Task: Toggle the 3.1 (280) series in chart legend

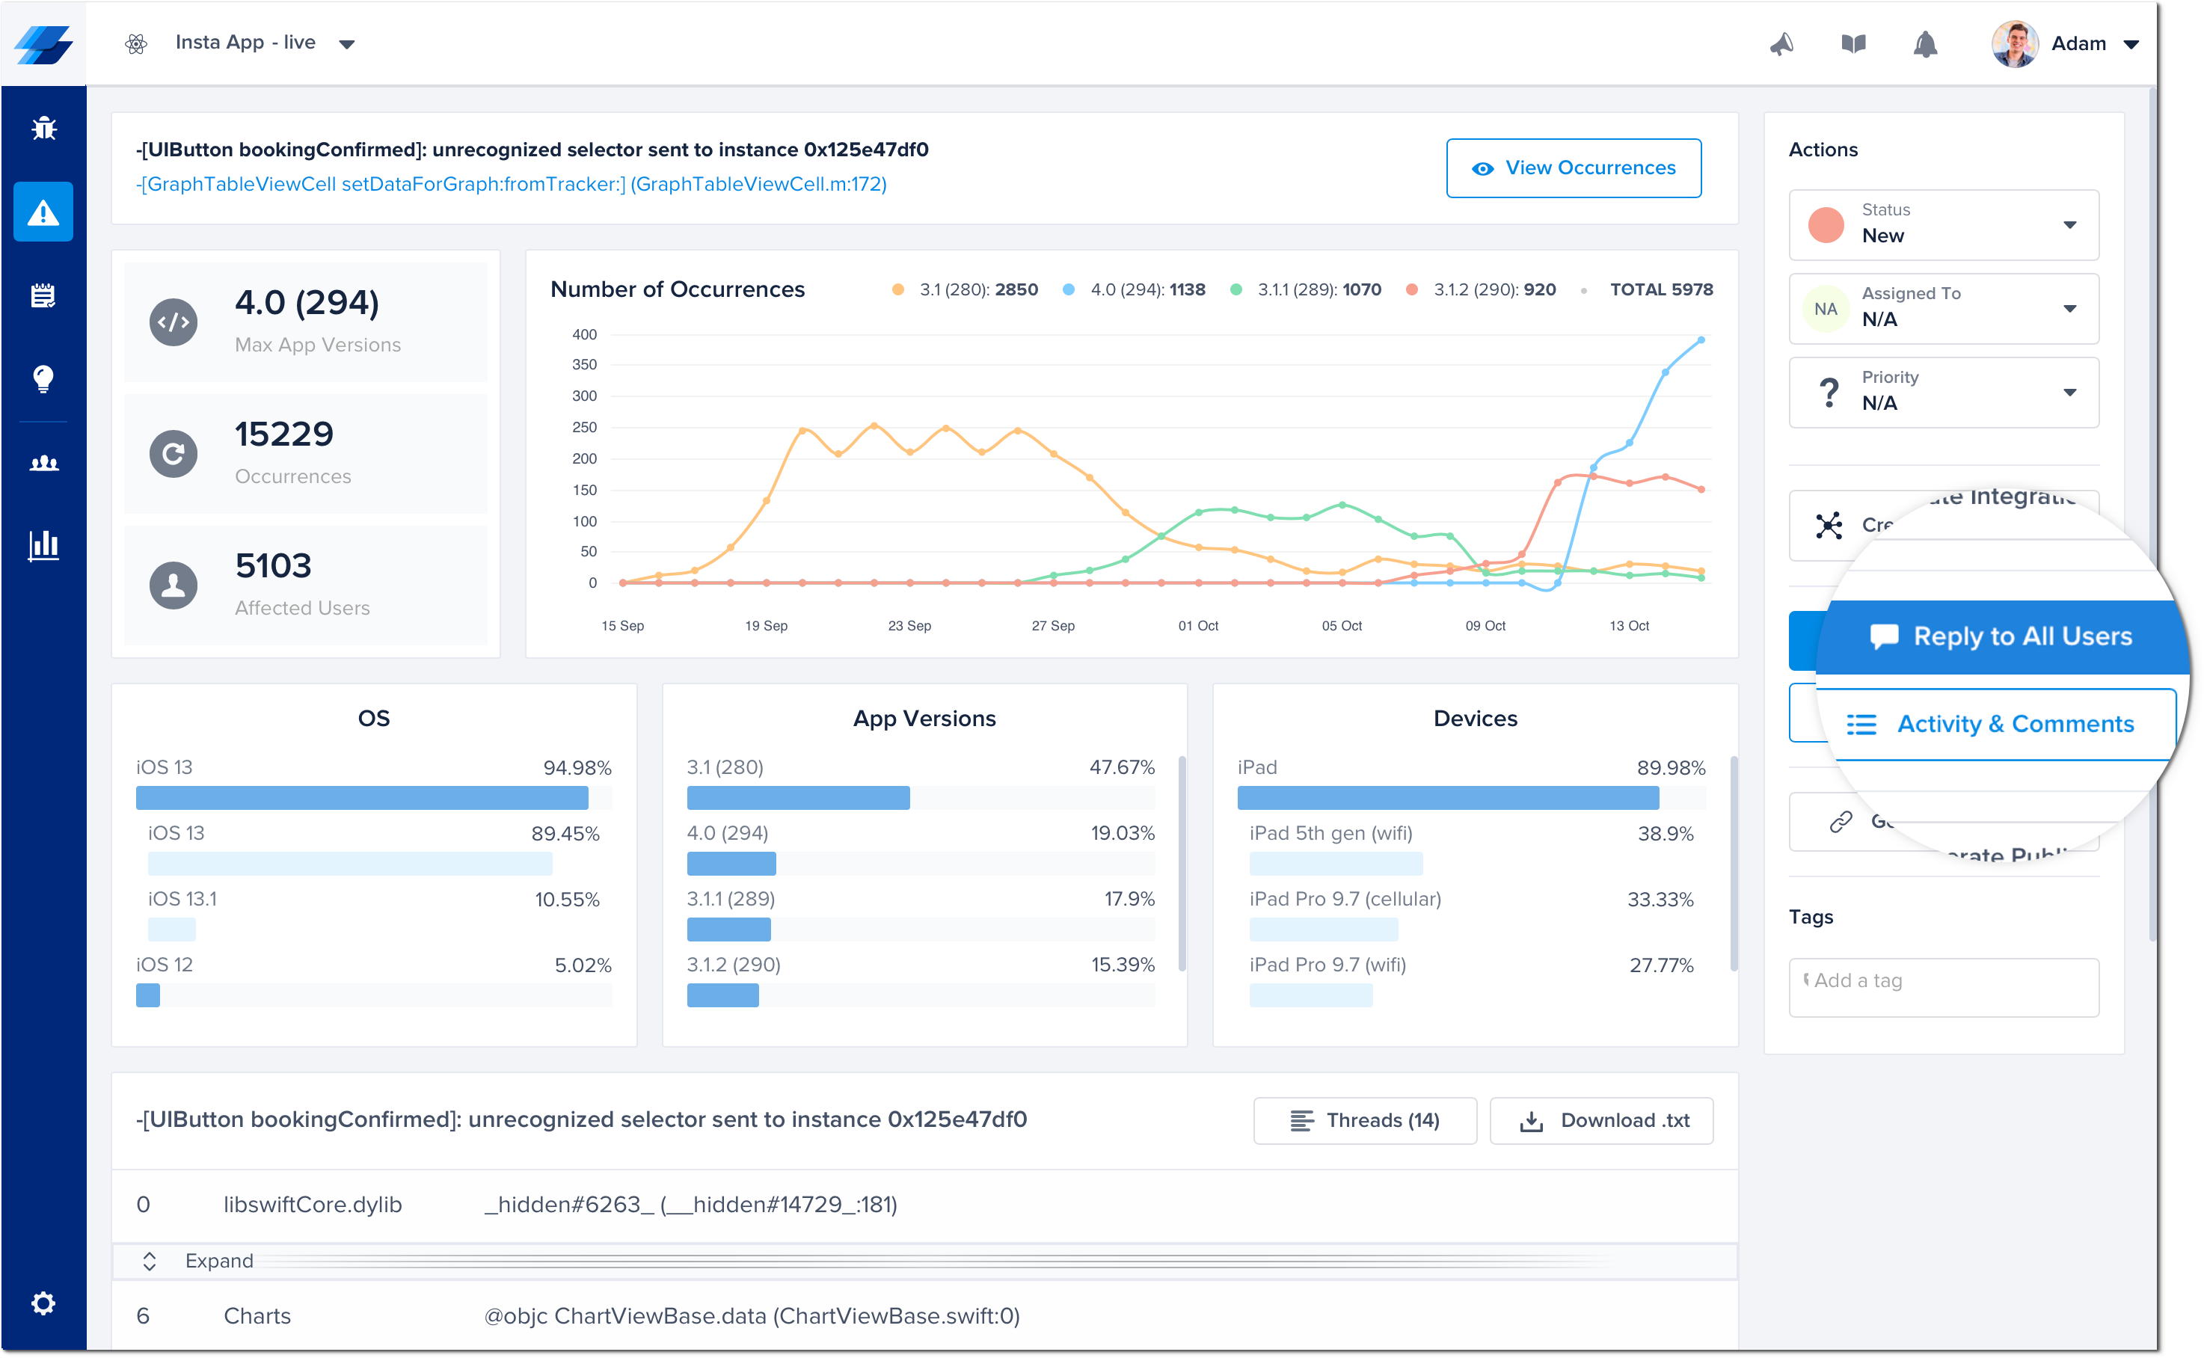Action: point(966,290)
